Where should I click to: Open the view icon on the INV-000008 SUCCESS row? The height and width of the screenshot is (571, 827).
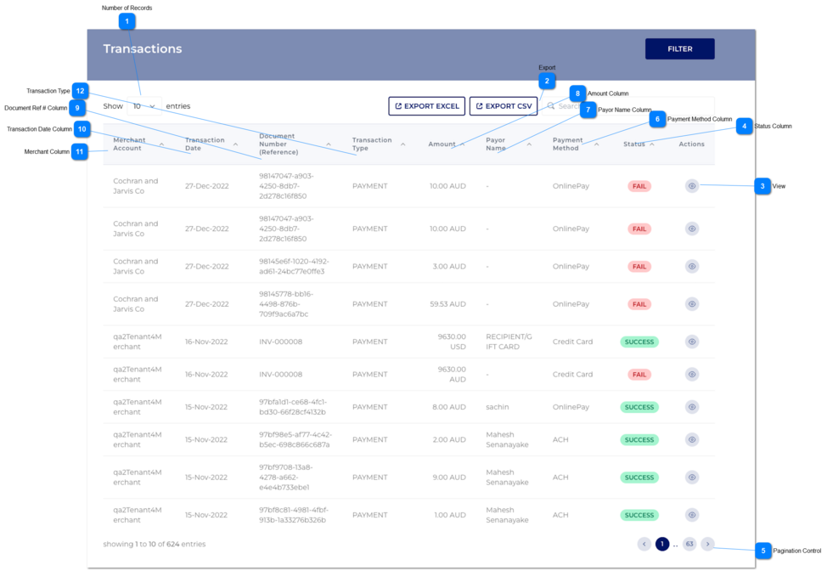pos(692,341)
